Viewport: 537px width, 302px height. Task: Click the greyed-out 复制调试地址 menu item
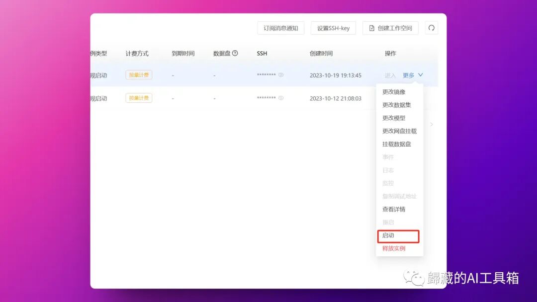(399, 196)
